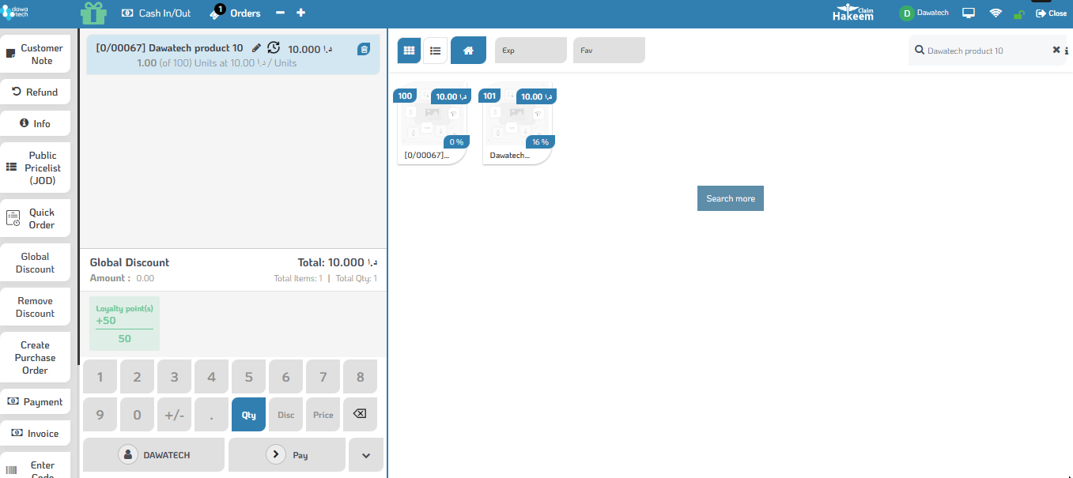The image size is (1073, 478).
Task: Click the product search field
Action: tap(988, 51)
